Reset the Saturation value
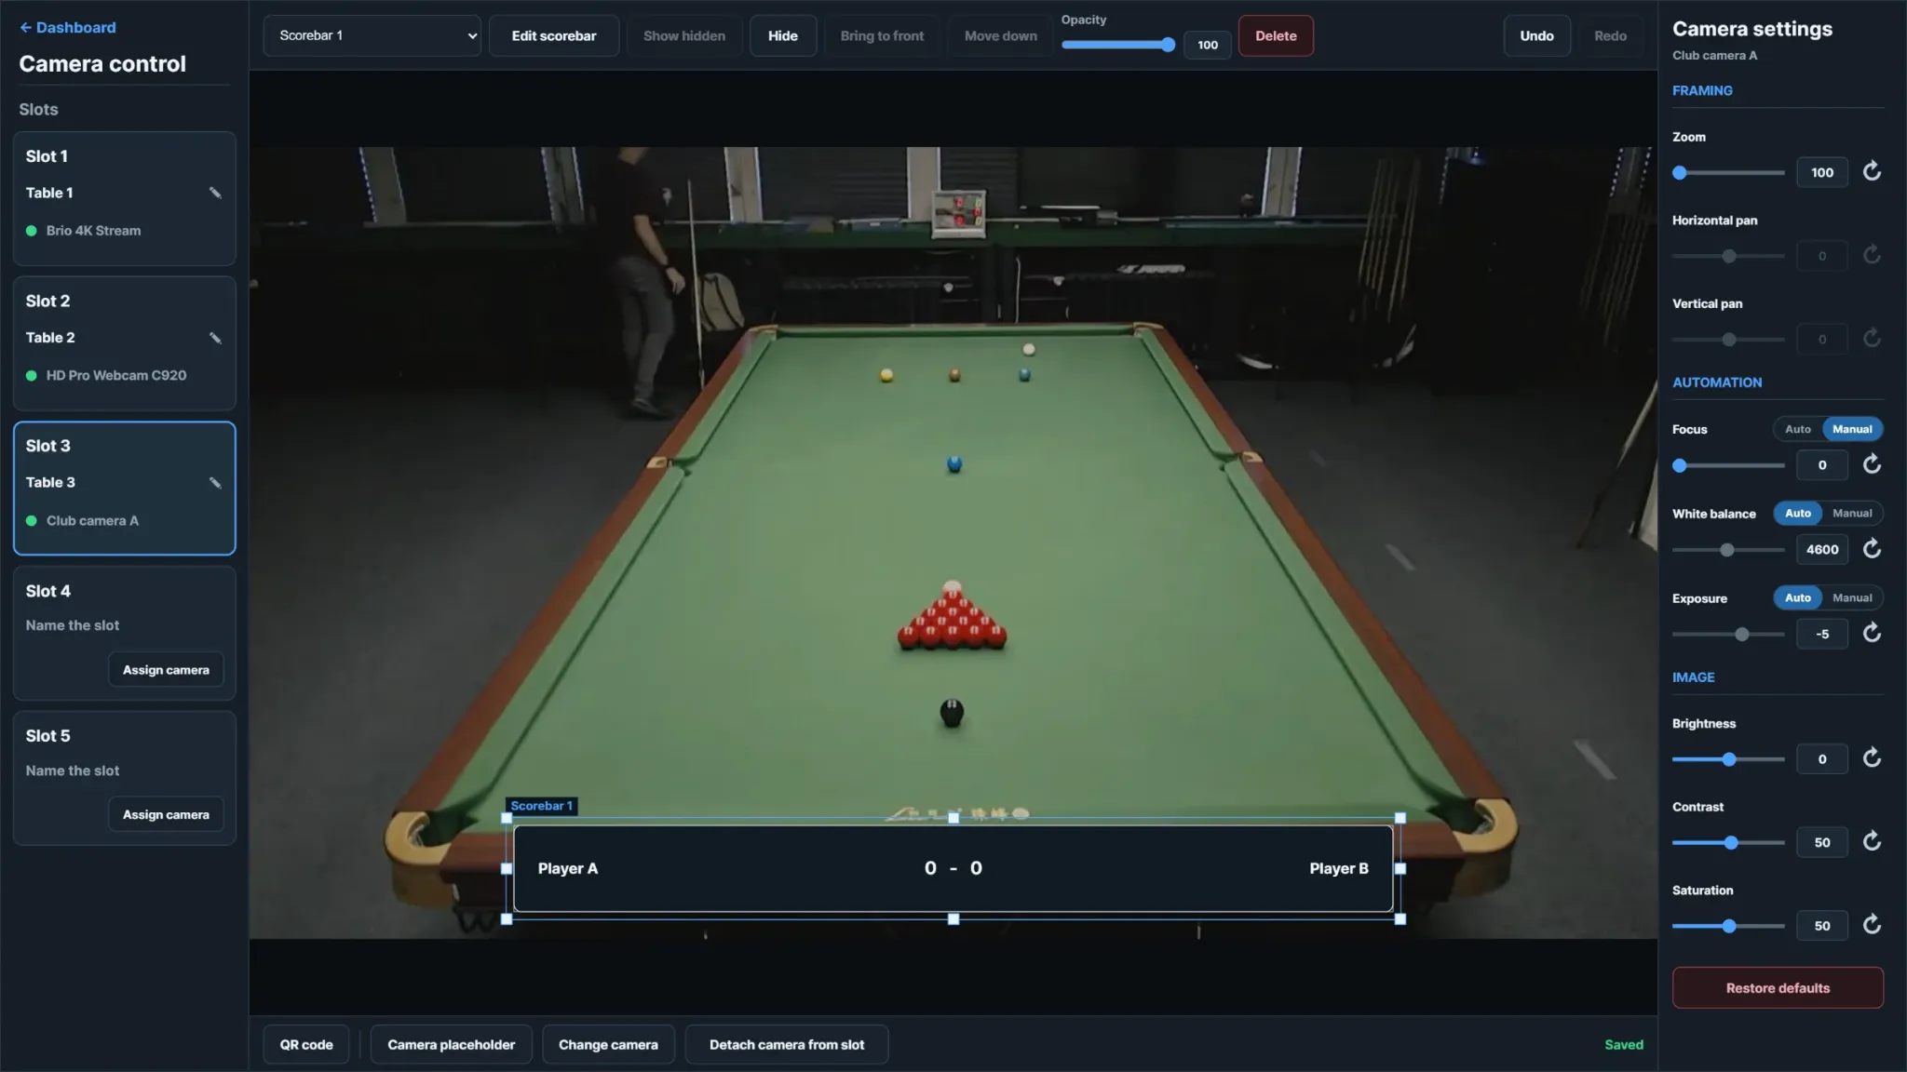Screen dimensions: 1907x1072 tap(1872, 925)
